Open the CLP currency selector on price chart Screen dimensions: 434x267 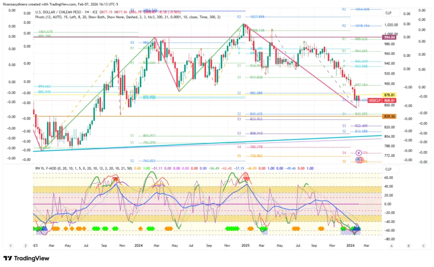click(388, 13)
